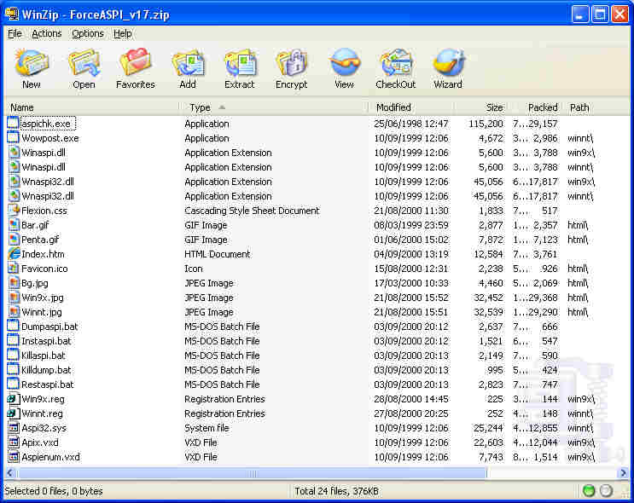
Task: Open the Options menu
Action: pyautogui.click(x=87, y=33)
